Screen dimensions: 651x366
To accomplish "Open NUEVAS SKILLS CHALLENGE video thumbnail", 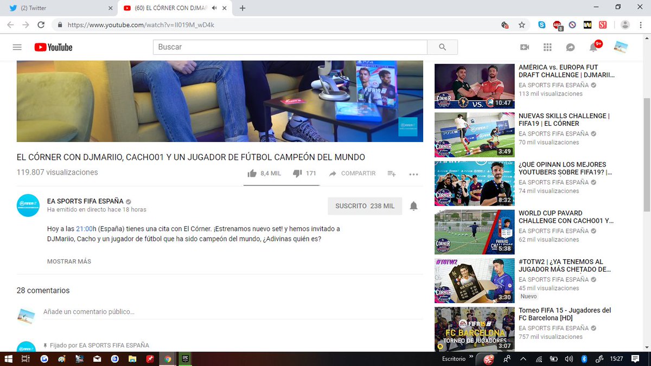I will point(475,135).
